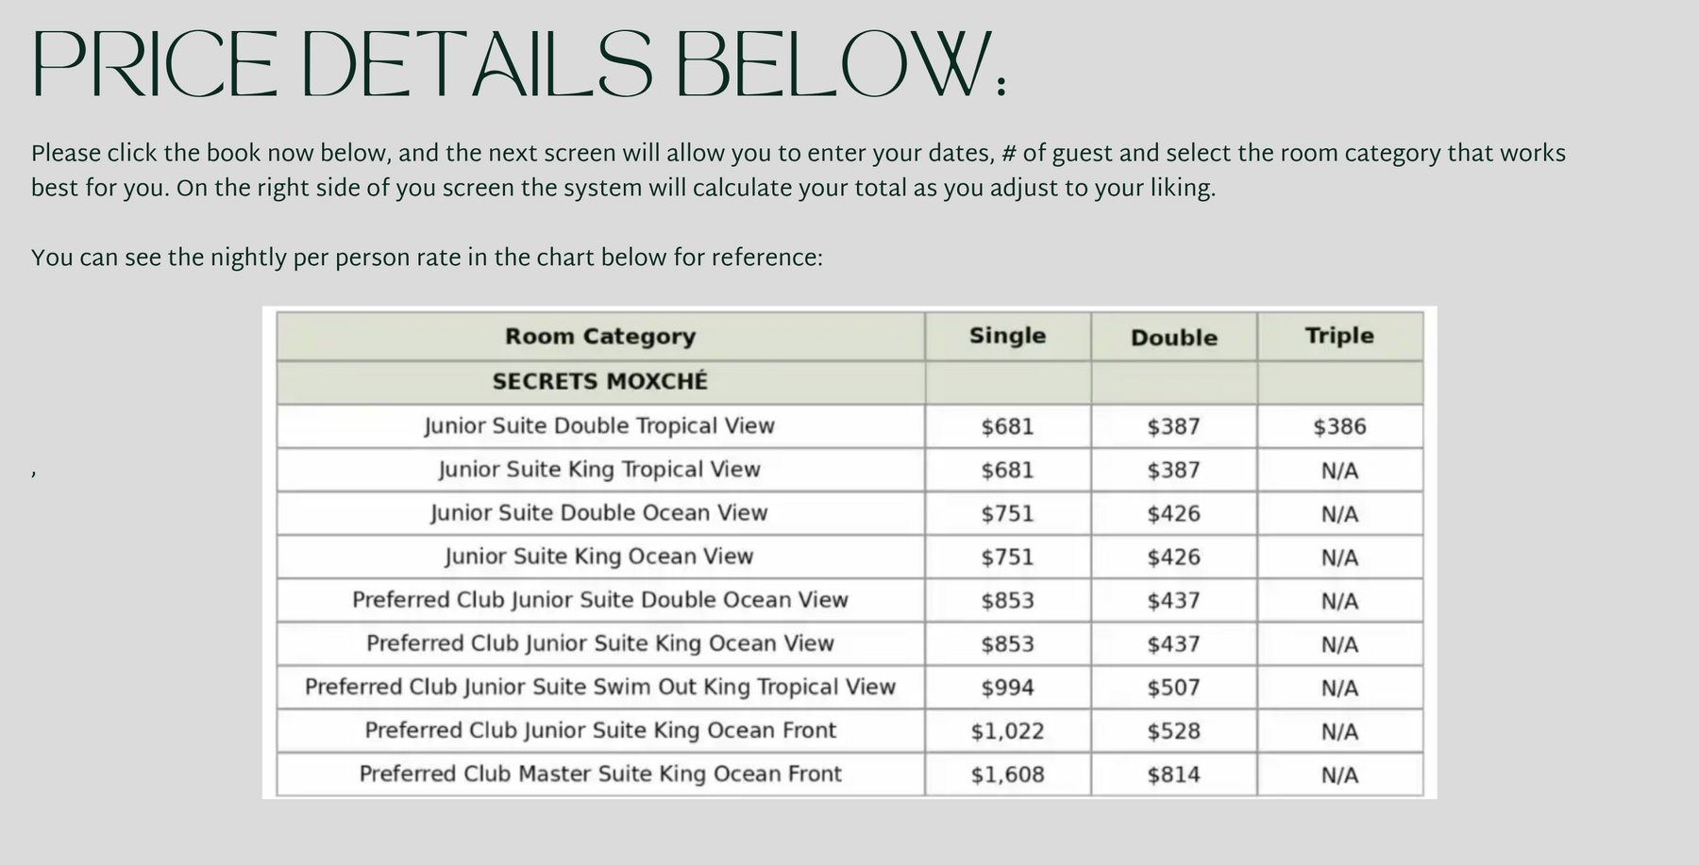Click the Double column header
Image resolution: width=1699 pixels, height=865 pixels.
(x=1173, y=337)
